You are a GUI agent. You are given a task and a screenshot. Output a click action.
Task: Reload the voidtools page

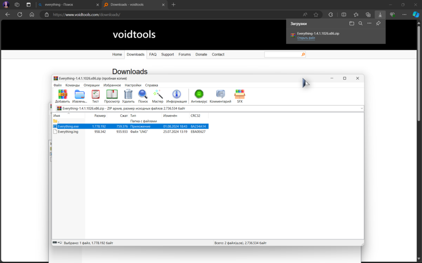click(x=20, y=14)
